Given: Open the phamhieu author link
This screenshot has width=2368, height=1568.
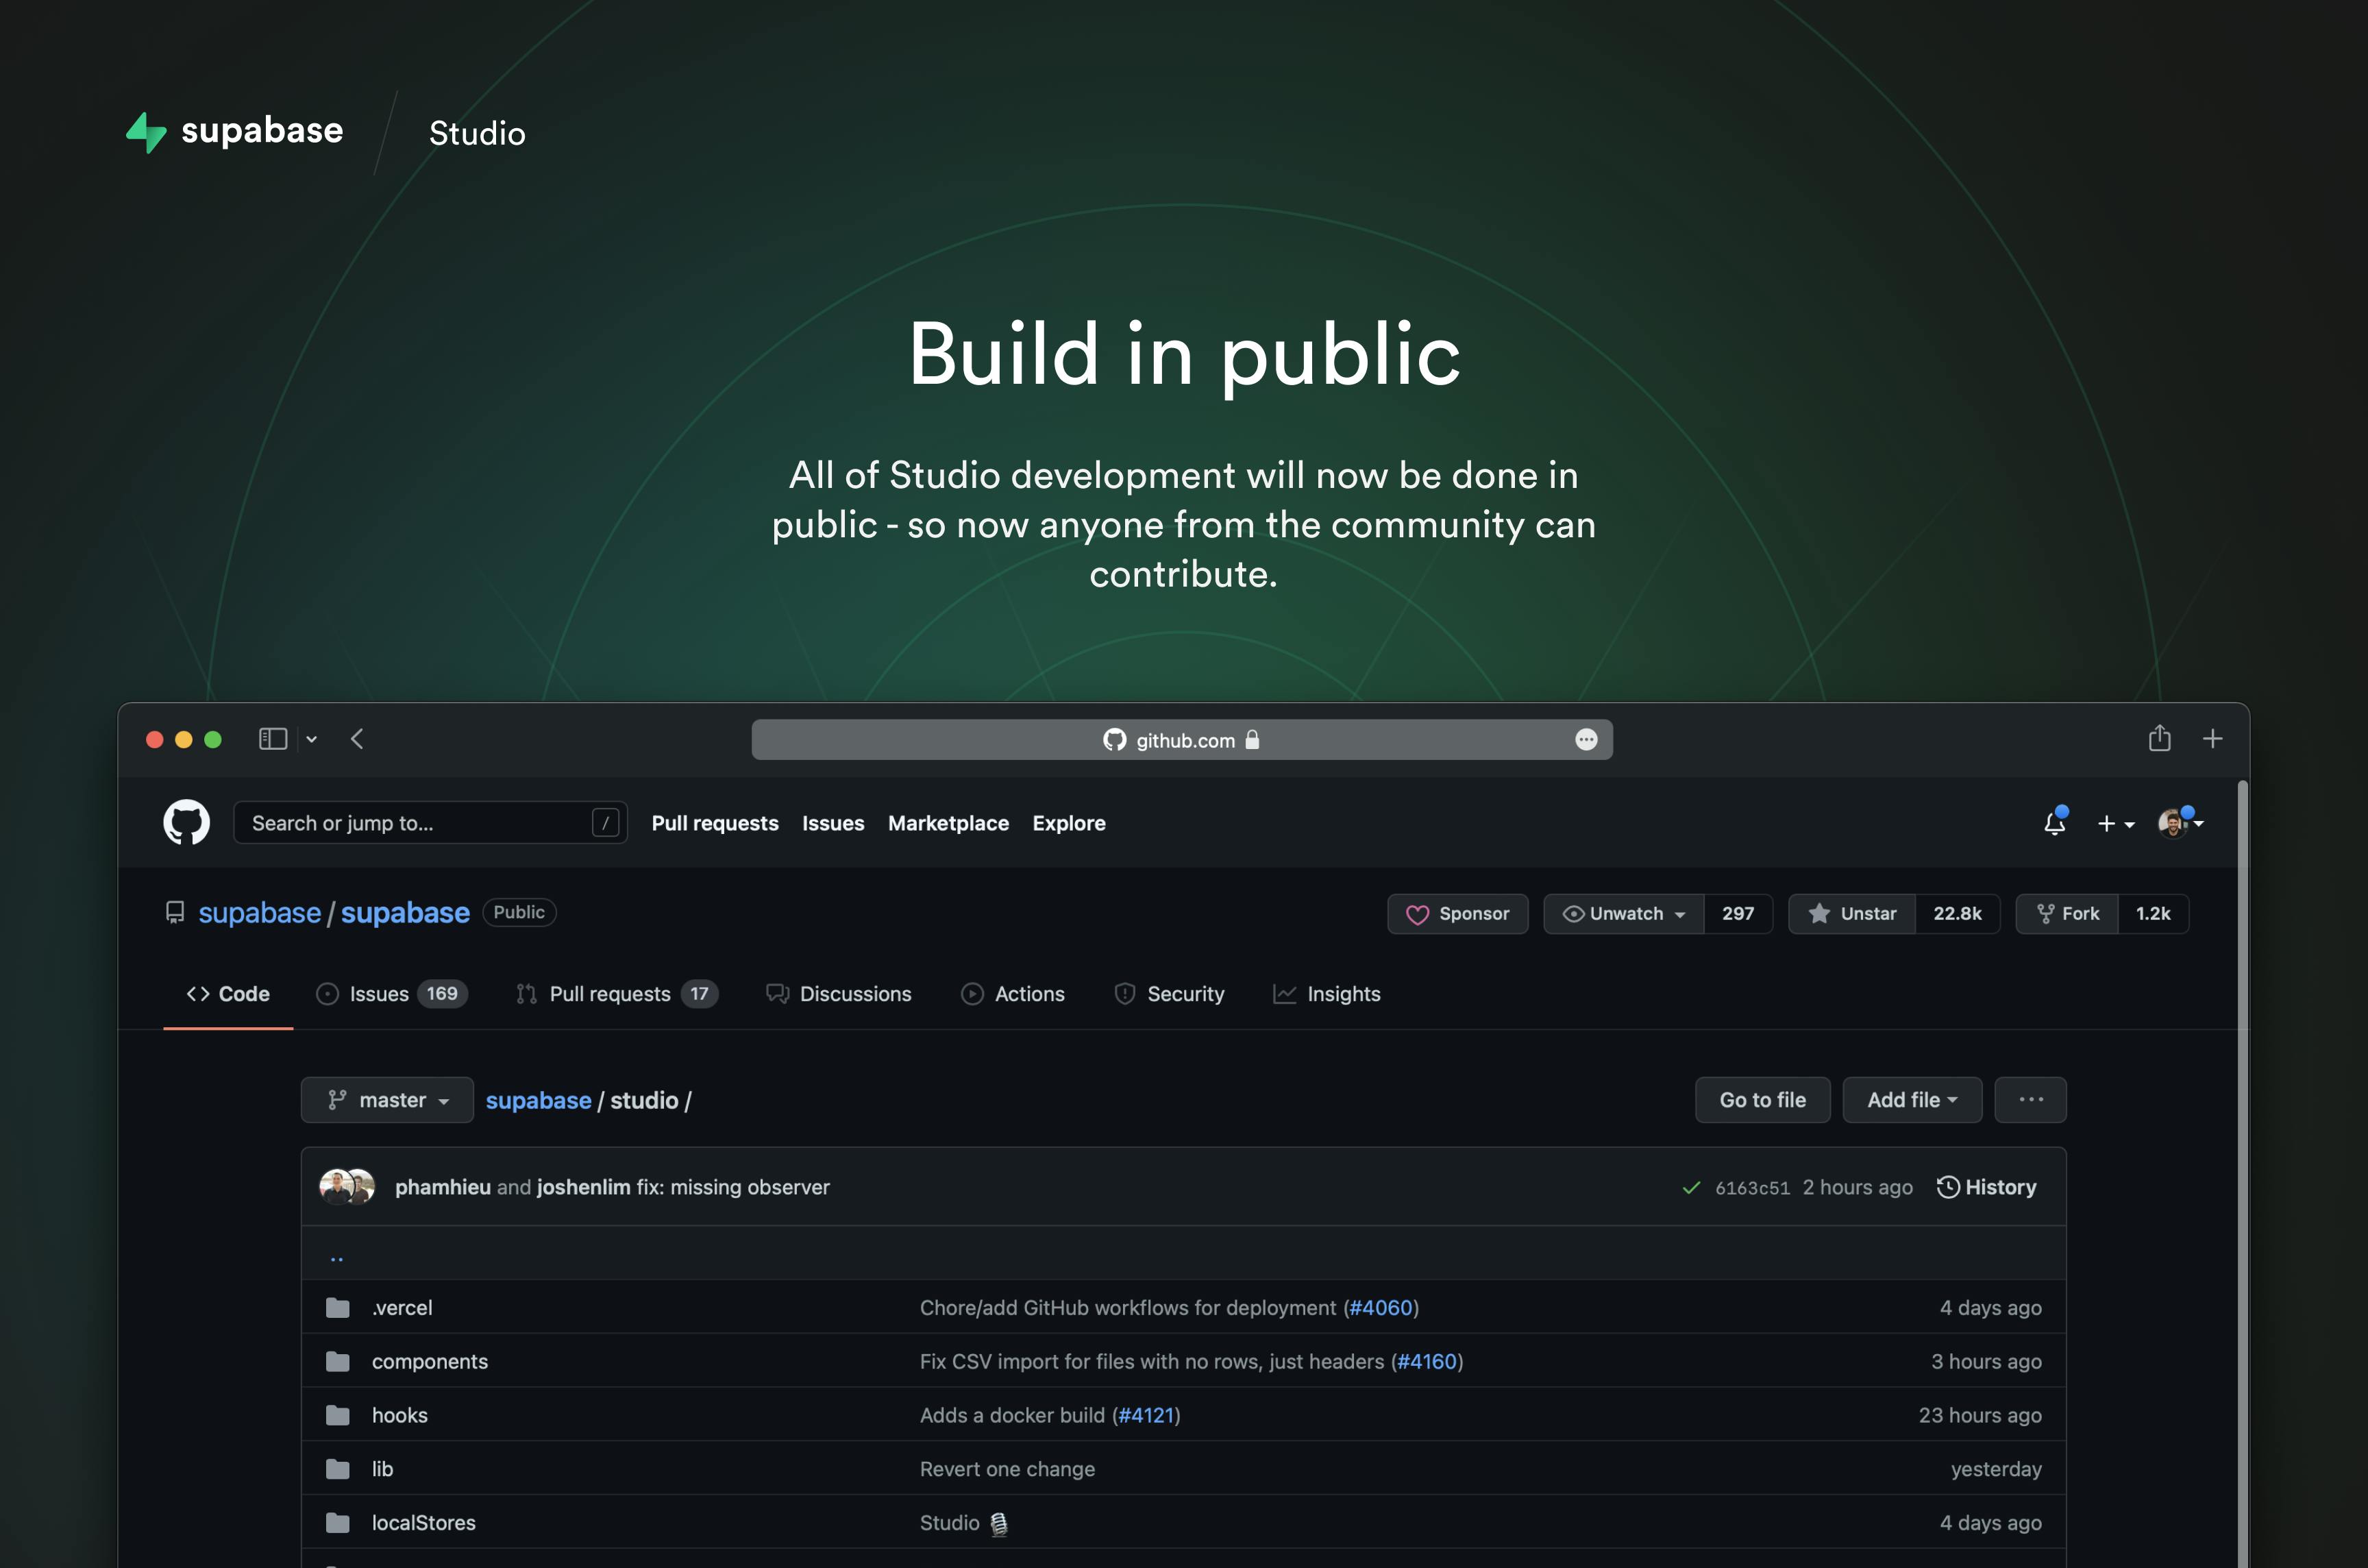Looking at the screenshot, I should pyautogui.click(x=443, y=1187).
